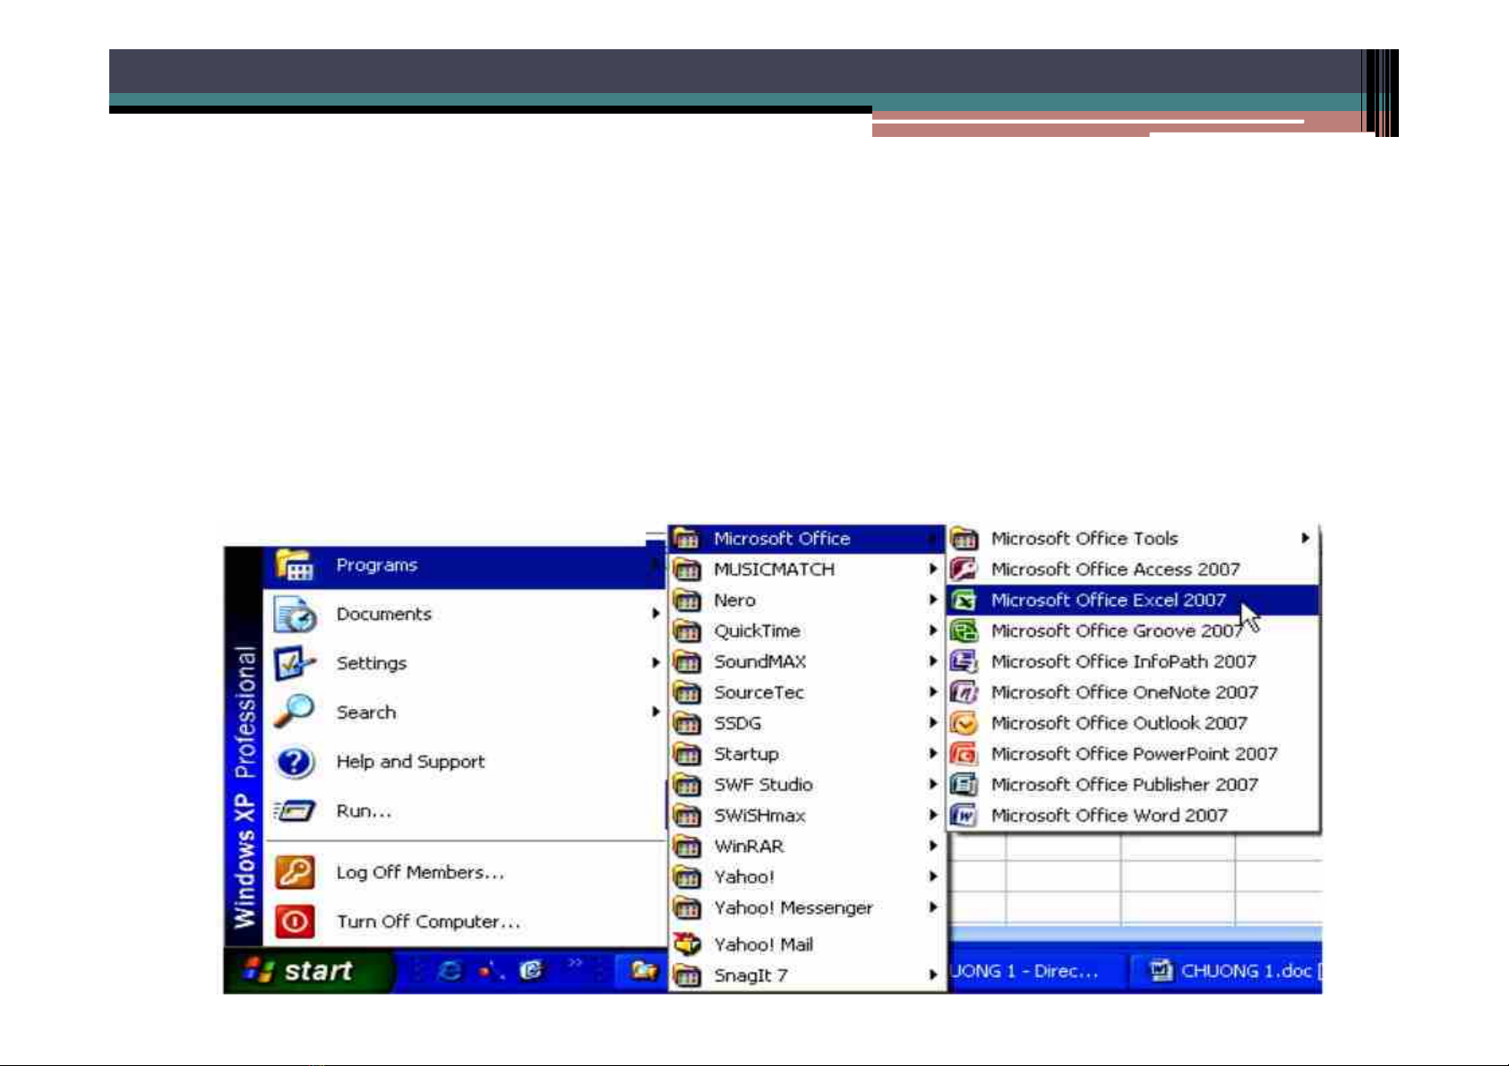Click the Internet Explorer quick launch icon
This screenshot has width=1509, height=1066.
click(450, 970)
